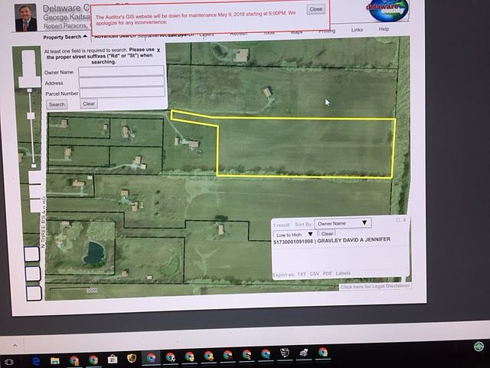Click the Search button
This screenshot has width=490, height=368.
click(x=57, y=104)
